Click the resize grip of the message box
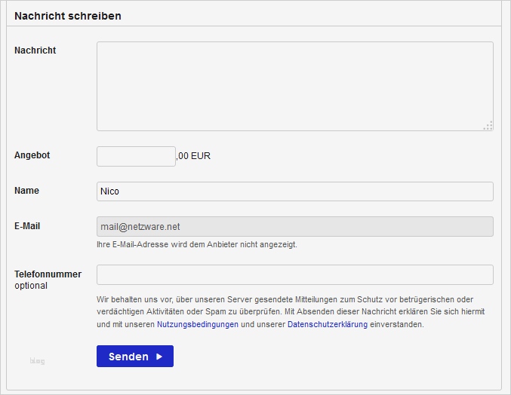Screen dimensions: 511x395 click(488, 126)
